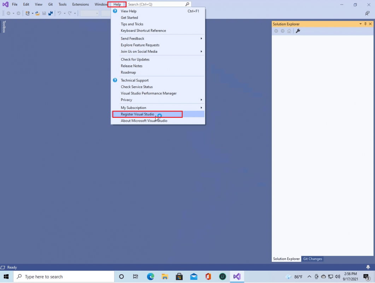The height and width of the screenshot is (283, 375).
Task: Click the notifications bell in status bar
Action: click(368, 267)
